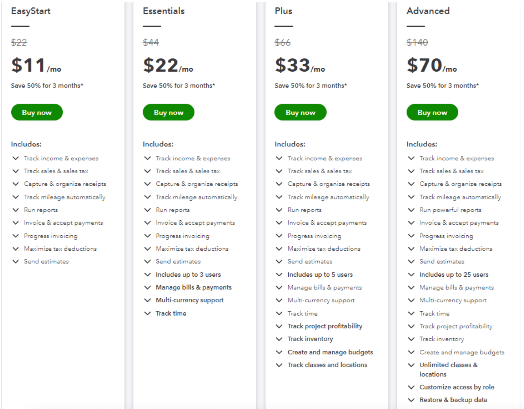The width and height of the screenshot is (524, 409).
Task: Click Buy now for Essentials plan
Action: (169, 112)
